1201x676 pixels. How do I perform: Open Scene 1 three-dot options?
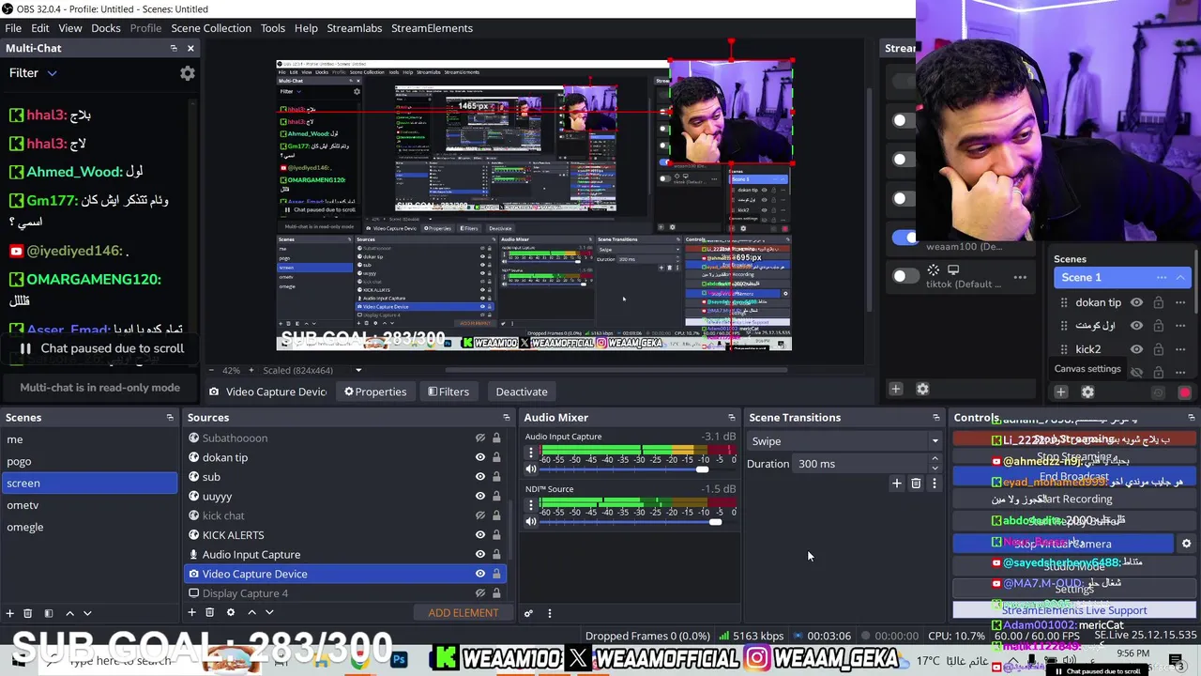(1162, 277)
